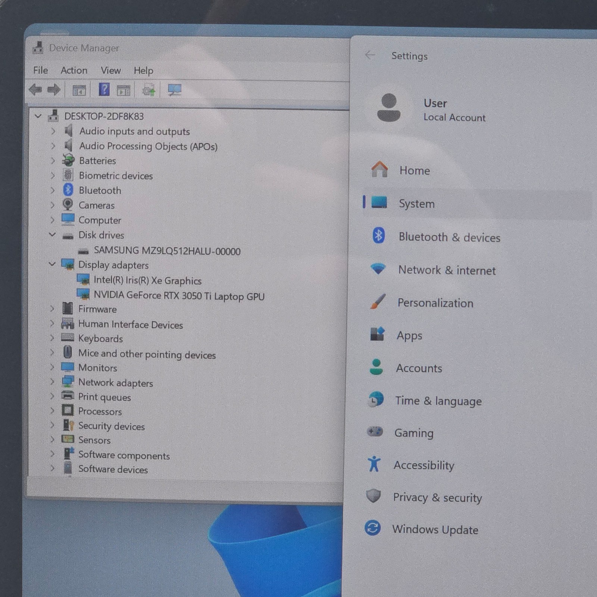Open the Action menu in Device Manager
The image size is (597, 597).
coord(74,70)
